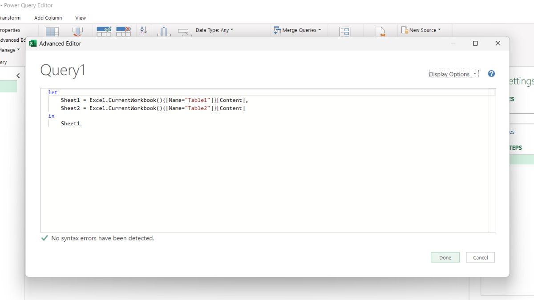Screen dimensions: 534x300
Task: Click the 'let' keyword in code editor
Action: tap(53, 92)
